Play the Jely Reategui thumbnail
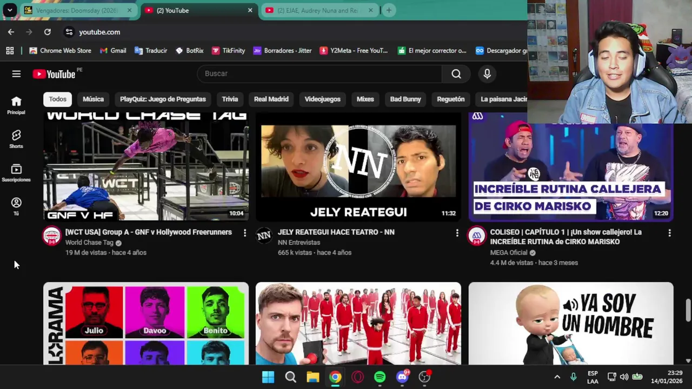Screen dimensions: 692x389 tap(358, 167)
